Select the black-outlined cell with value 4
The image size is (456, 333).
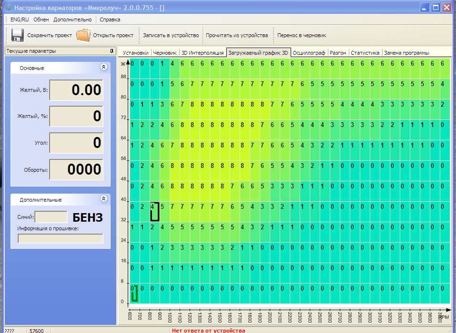pos(154,212)
